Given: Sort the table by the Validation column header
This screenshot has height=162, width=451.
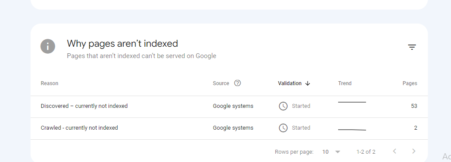Looking at the screenshot, I should (x=290, y=83).
